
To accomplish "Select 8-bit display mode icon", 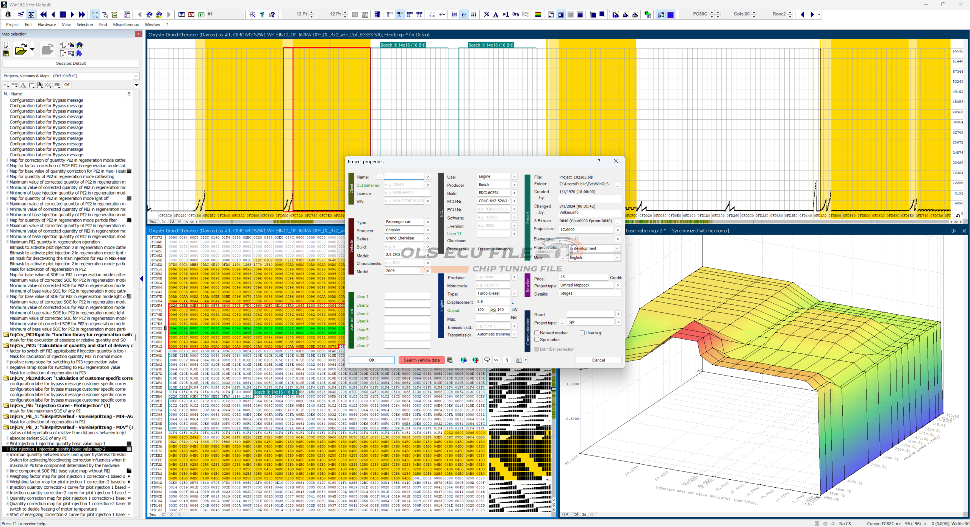I will tap(390, 14).
